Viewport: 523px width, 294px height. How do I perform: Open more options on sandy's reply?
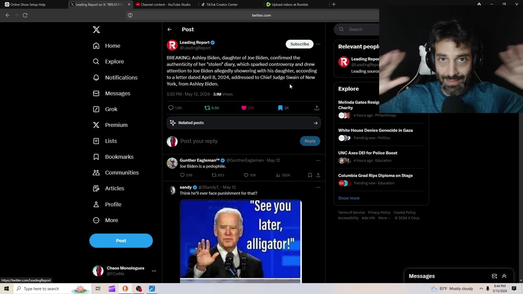coord(318,187)
